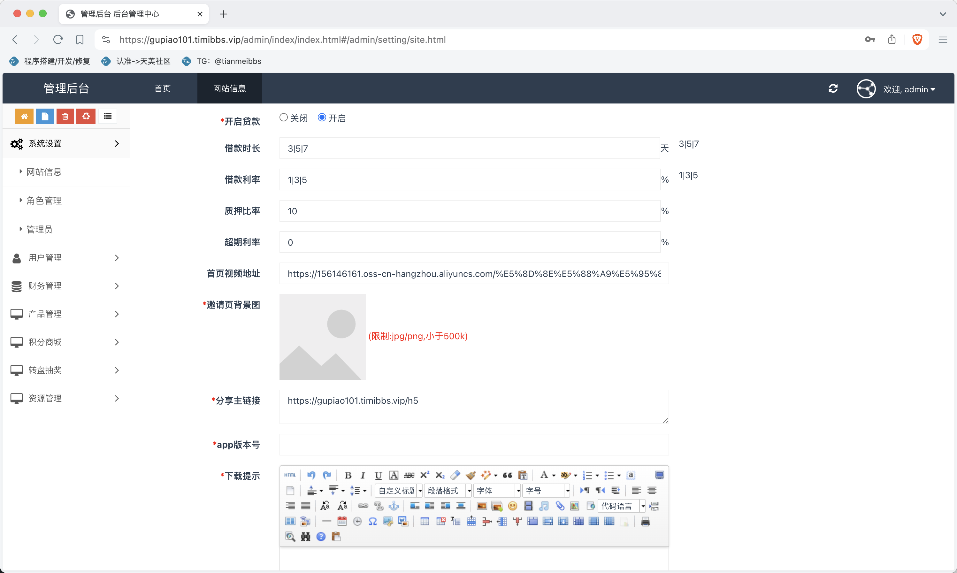Switch to the 首页 tab
Image resolution: width=957 pixels, height=573 pixels.
(x=163, y=88)
